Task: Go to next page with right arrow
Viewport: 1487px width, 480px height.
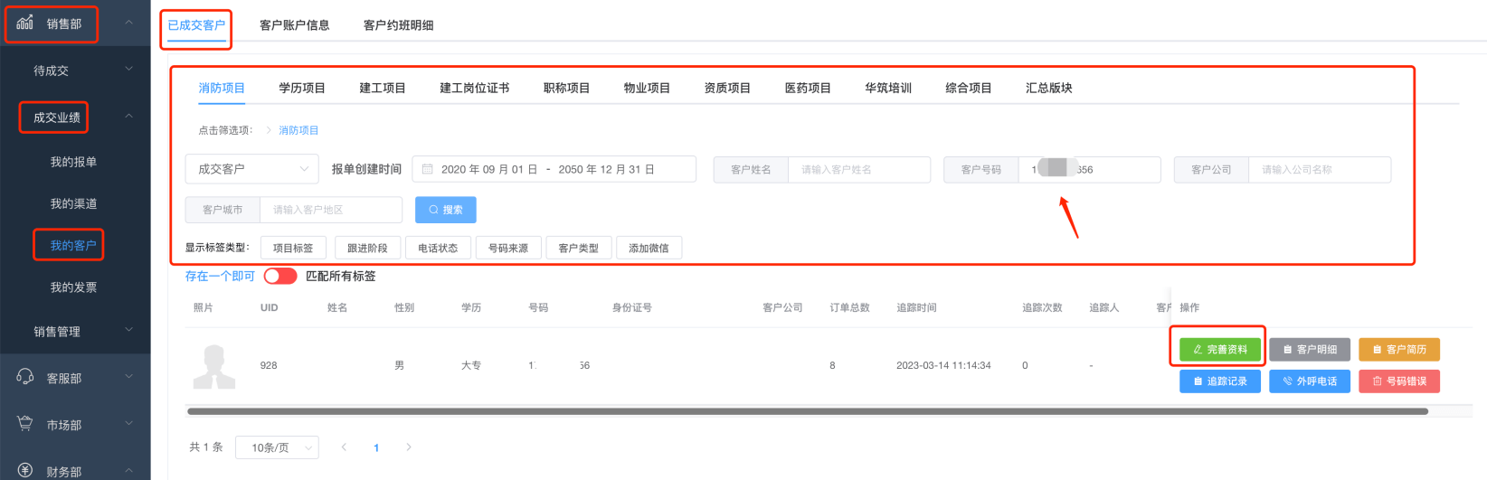Action: coord(409,447)
